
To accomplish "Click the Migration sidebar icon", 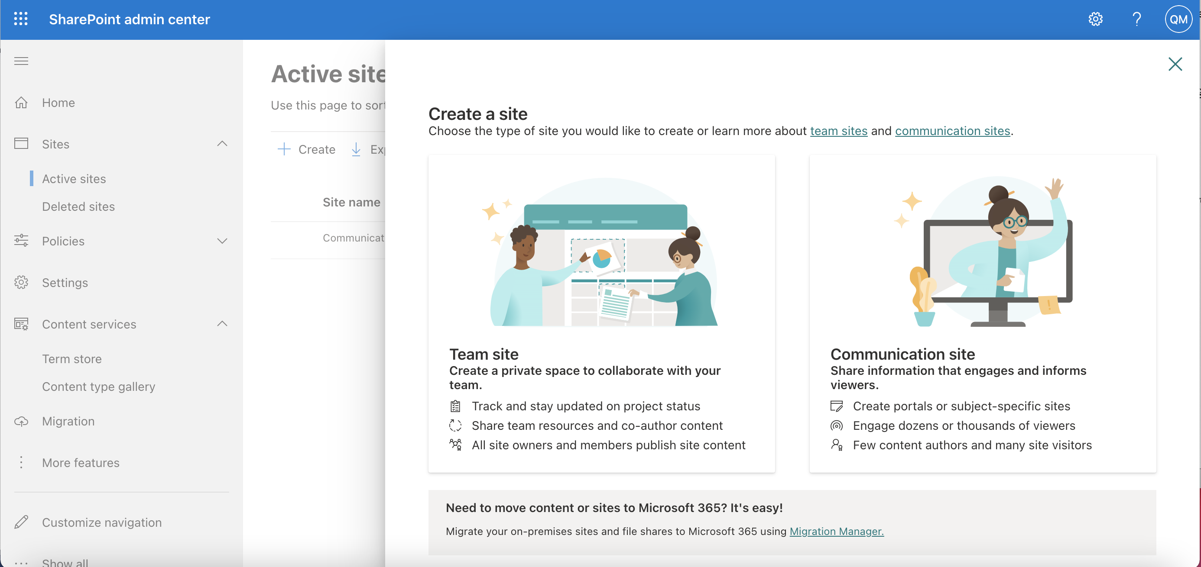I will pos(22,422).
